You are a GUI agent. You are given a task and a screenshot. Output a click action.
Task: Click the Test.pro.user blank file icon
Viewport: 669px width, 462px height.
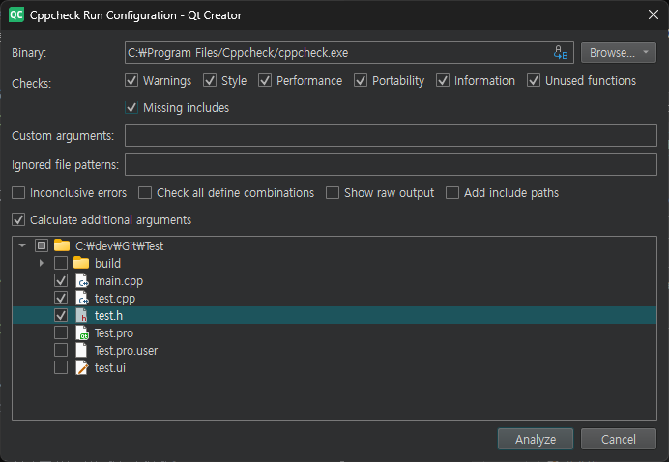[x=81, y=350]
